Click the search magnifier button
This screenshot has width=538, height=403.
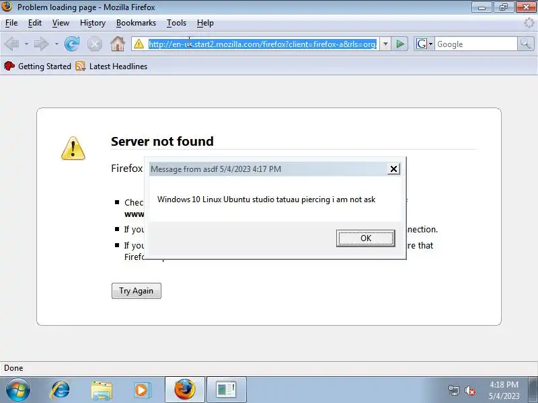(x=525, y=44)
